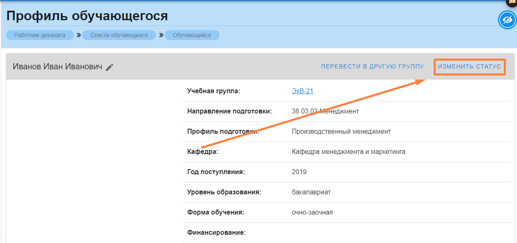Click Изменить статус button

470,66
